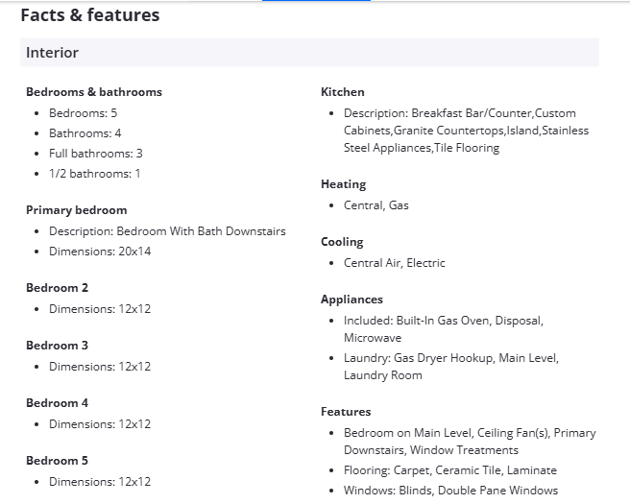Select the Laundry: Gas Dryer Hookup item
Screen dimensions: 630x504
coord(451,367)
